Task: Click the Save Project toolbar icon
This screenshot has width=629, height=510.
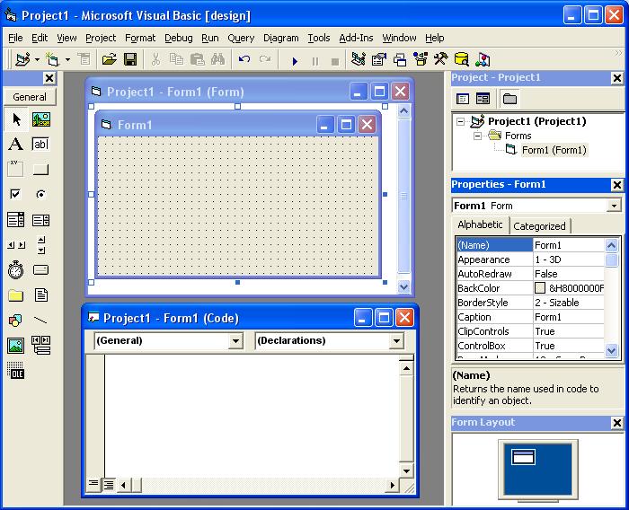Action: (130, 60)
